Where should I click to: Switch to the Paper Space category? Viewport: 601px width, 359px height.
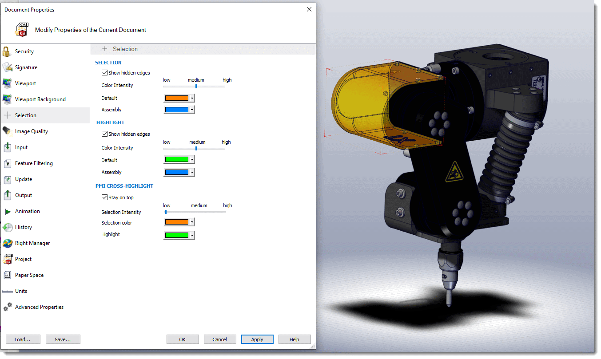click(x=29, y=275)
